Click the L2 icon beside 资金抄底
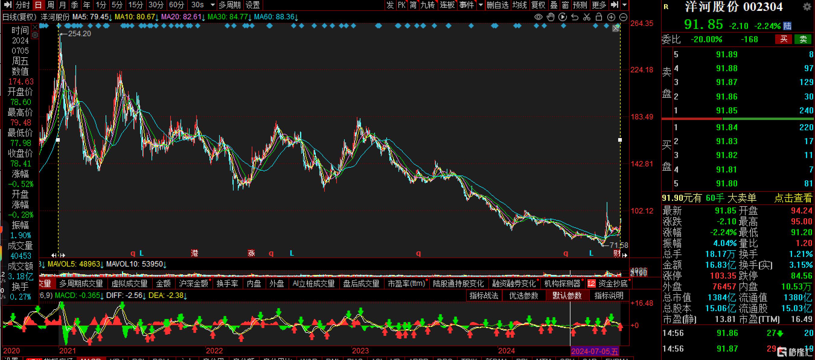This screenshot has width=815, height=360. coord(591,284)
